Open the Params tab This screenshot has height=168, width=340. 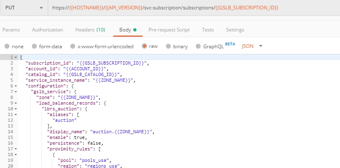point(11,30)
